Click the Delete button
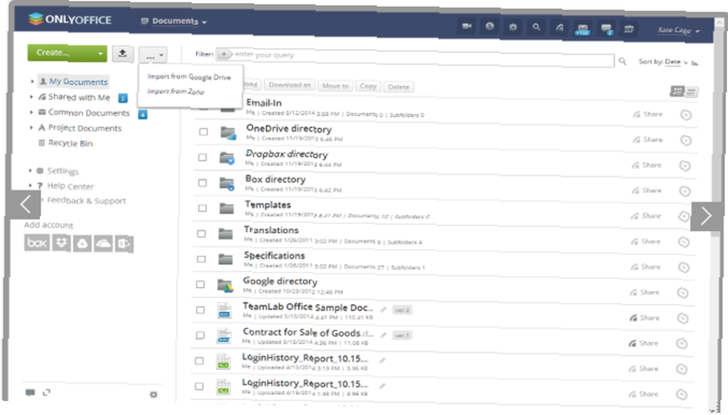728x415 pixels. point(399,86)
